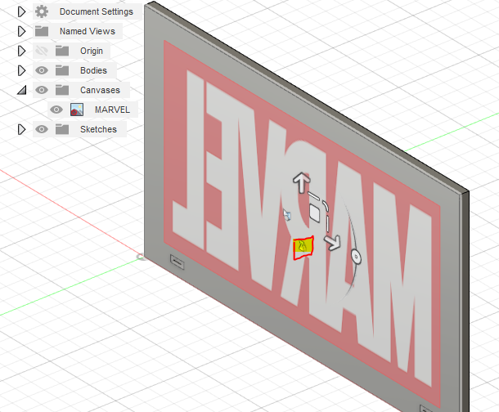
Task: Expand the Bodies folder
Action: [x=21, y=70]
